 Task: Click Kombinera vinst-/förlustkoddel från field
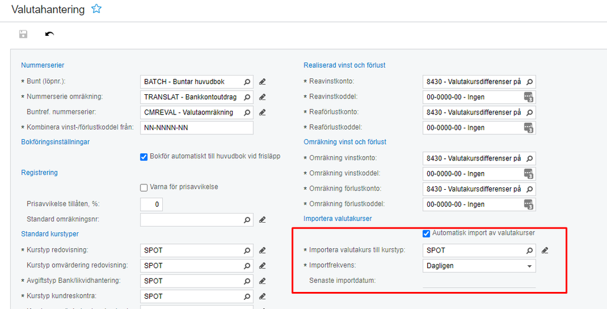pyautogui.click(x=196, y=128)
